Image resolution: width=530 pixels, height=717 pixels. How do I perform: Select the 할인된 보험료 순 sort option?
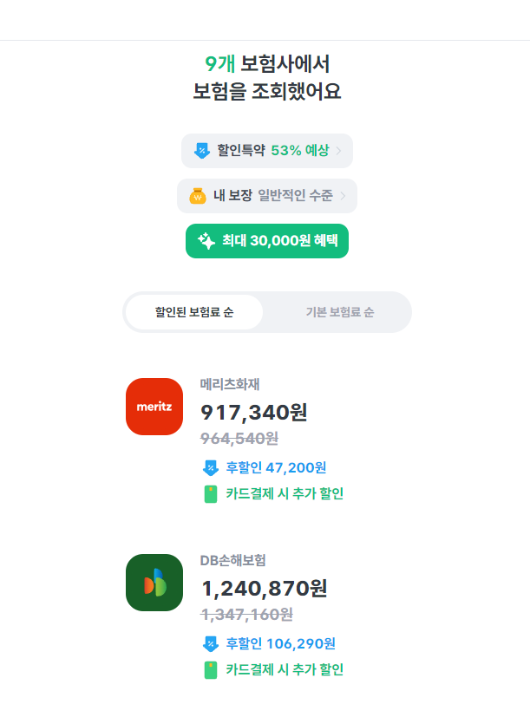(x=194, y=312)
